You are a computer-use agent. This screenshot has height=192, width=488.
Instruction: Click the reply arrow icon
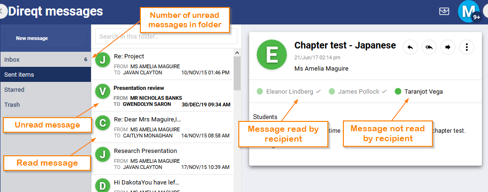[410, 47]
